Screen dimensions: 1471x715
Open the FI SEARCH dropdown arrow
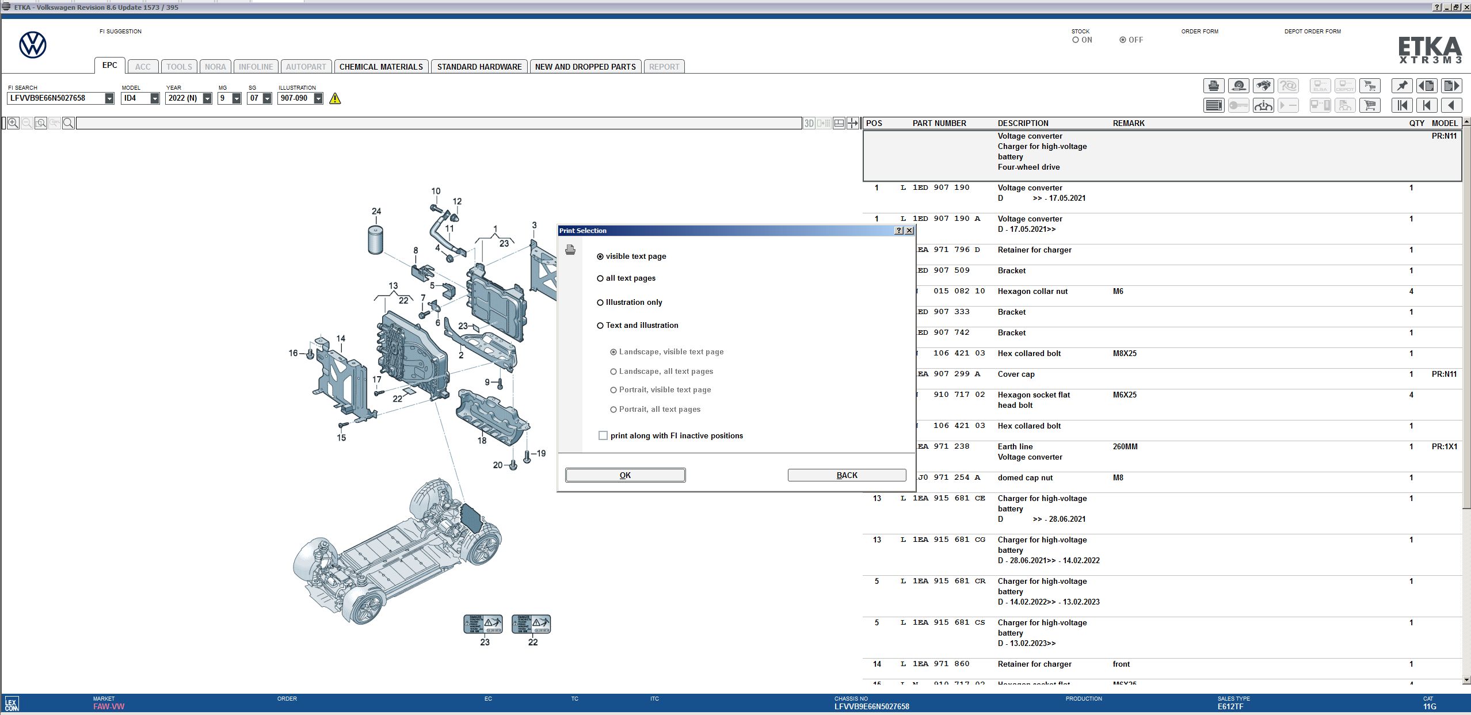(109, 98)
